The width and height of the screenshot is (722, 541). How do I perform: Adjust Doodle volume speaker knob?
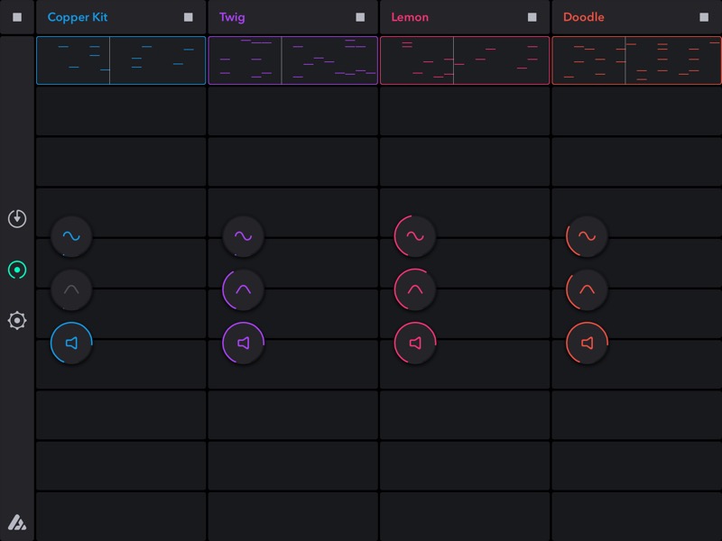click(587, 343)
